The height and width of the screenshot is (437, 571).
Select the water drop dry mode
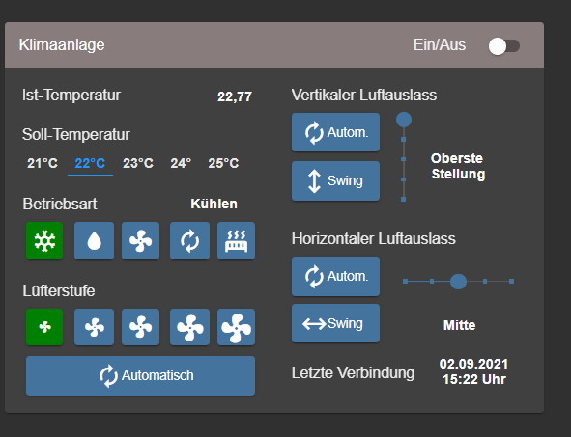tap(94, 240)
